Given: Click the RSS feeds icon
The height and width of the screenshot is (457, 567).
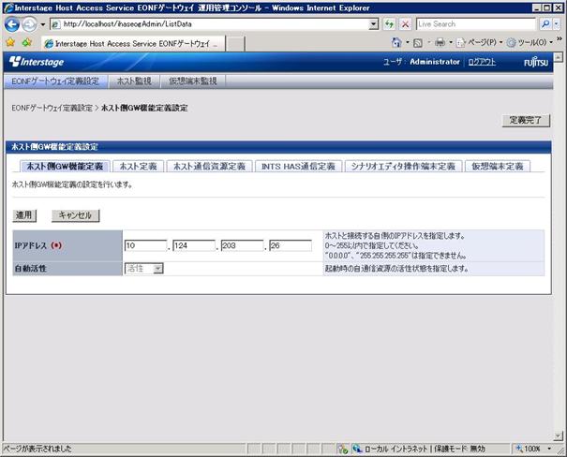Looking at the screenshot, I should (x=418, y=43).
